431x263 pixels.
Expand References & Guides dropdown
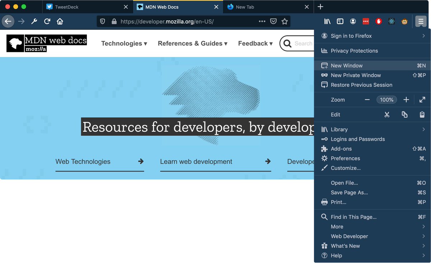tap(193, 43)
